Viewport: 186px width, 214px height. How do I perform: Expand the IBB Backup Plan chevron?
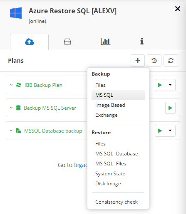[x=11, y=85]
